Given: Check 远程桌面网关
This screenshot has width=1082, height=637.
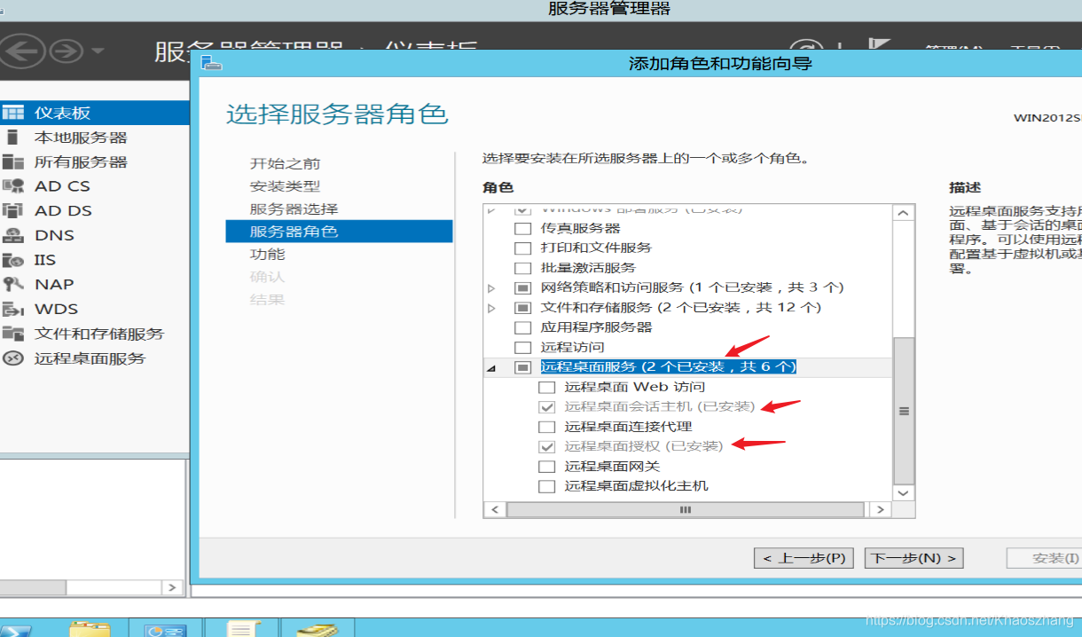Looking at the screenshot, I should coord(546,466).
